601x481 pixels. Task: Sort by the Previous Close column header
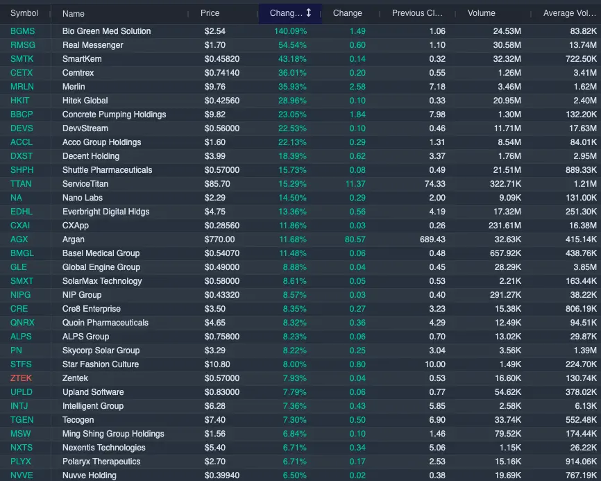click(x=417, y=13)
